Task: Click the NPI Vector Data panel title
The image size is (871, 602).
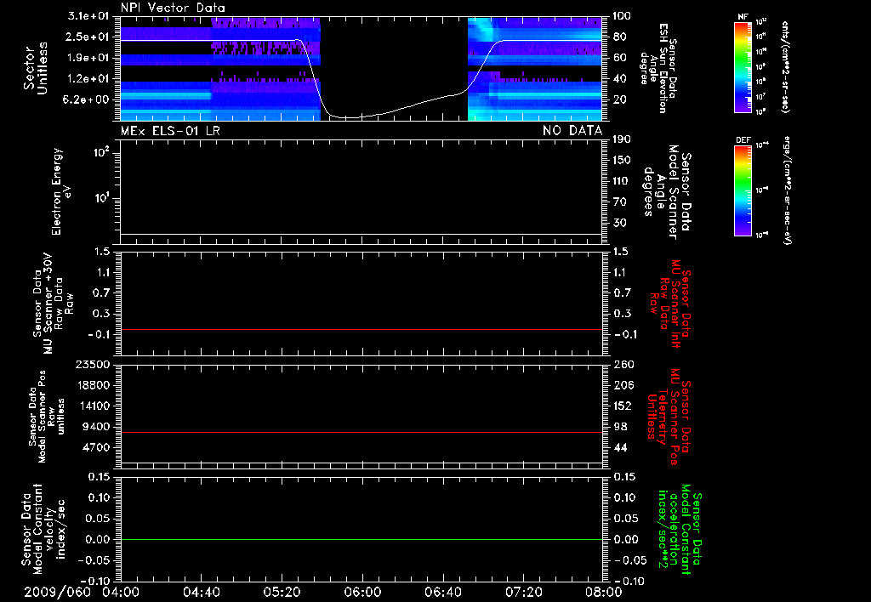Action: [x=173, y=8]
